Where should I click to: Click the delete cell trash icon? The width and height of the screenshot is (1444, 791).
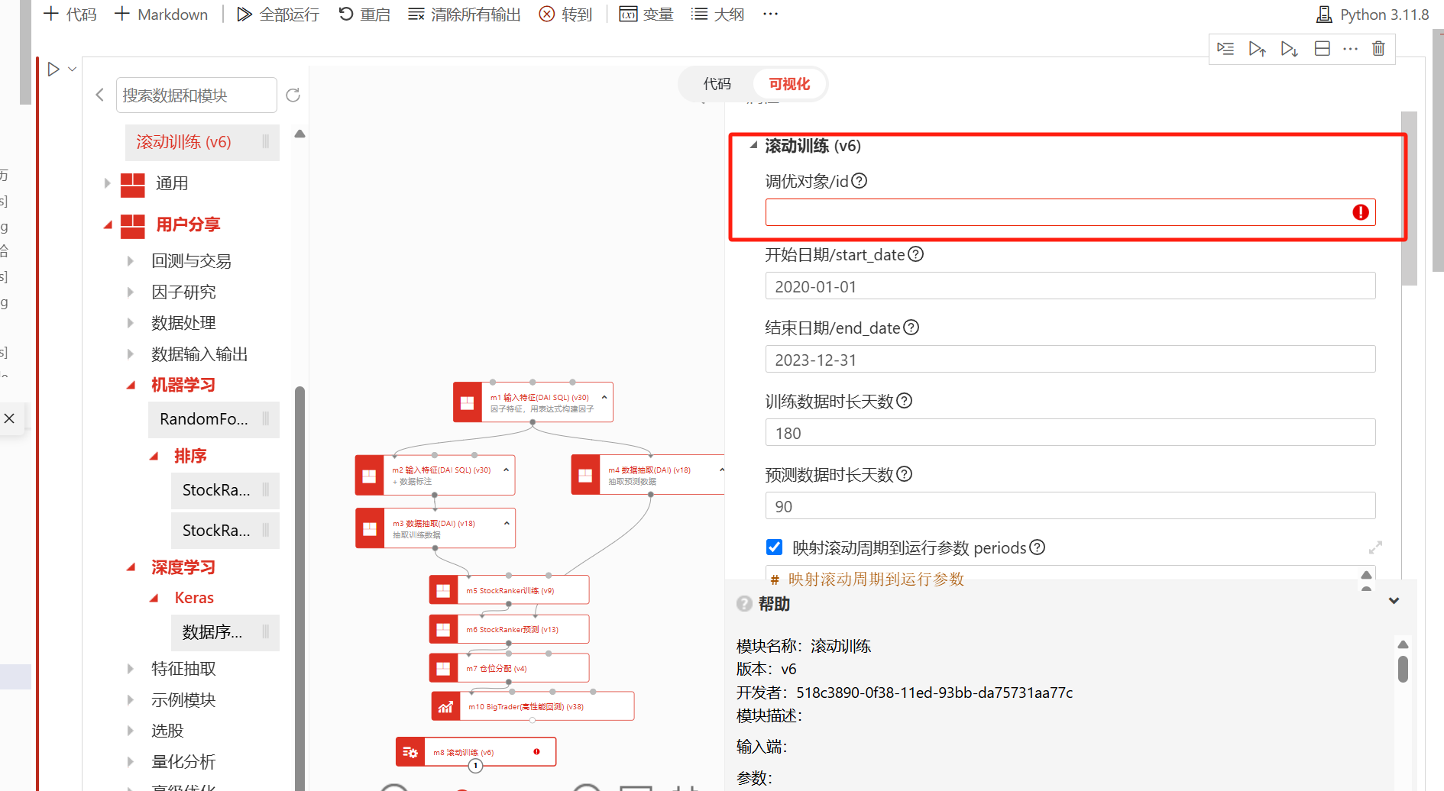pyautogui.click(x=1378, y=49)
